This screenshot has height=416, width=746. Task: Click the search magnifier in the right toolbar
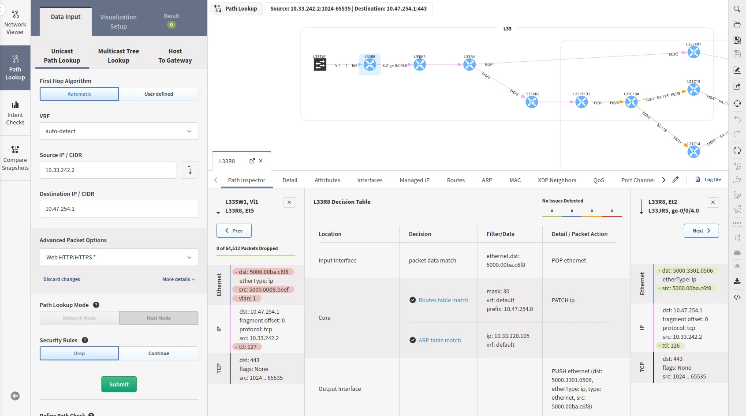(737, 9)
